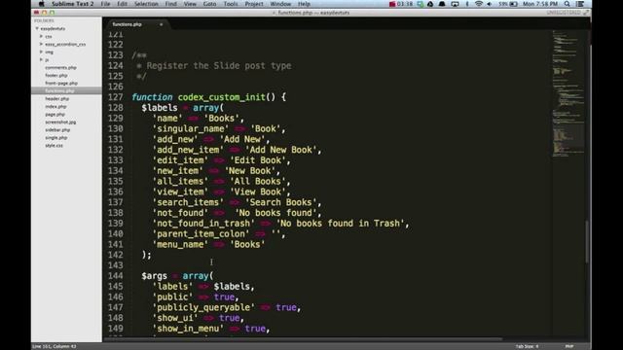The height and width of the screenshot is (350, 623).
Task: Click the volume speaker icon
Action: point(490,4)
